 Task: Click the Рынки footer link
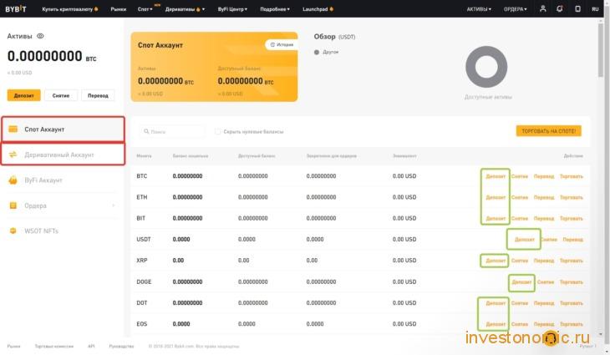point(13,346)
